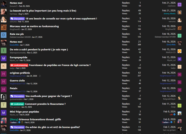Click the thumbnail avatar beside 'Petain' thread
Screen dimensions: 186x134
coord(4,90)
